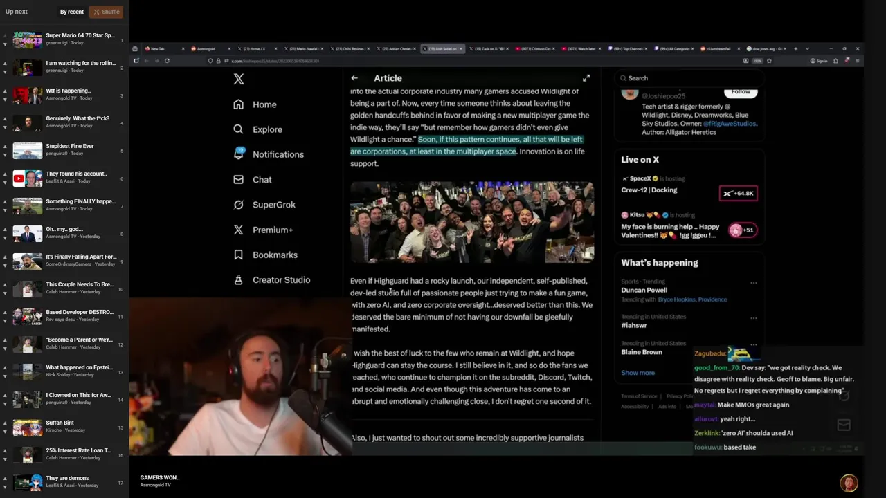The height and width of the screenshot is (498, 886).
Task: Open Notifications in the X sidebar
Action: [269, 154]
